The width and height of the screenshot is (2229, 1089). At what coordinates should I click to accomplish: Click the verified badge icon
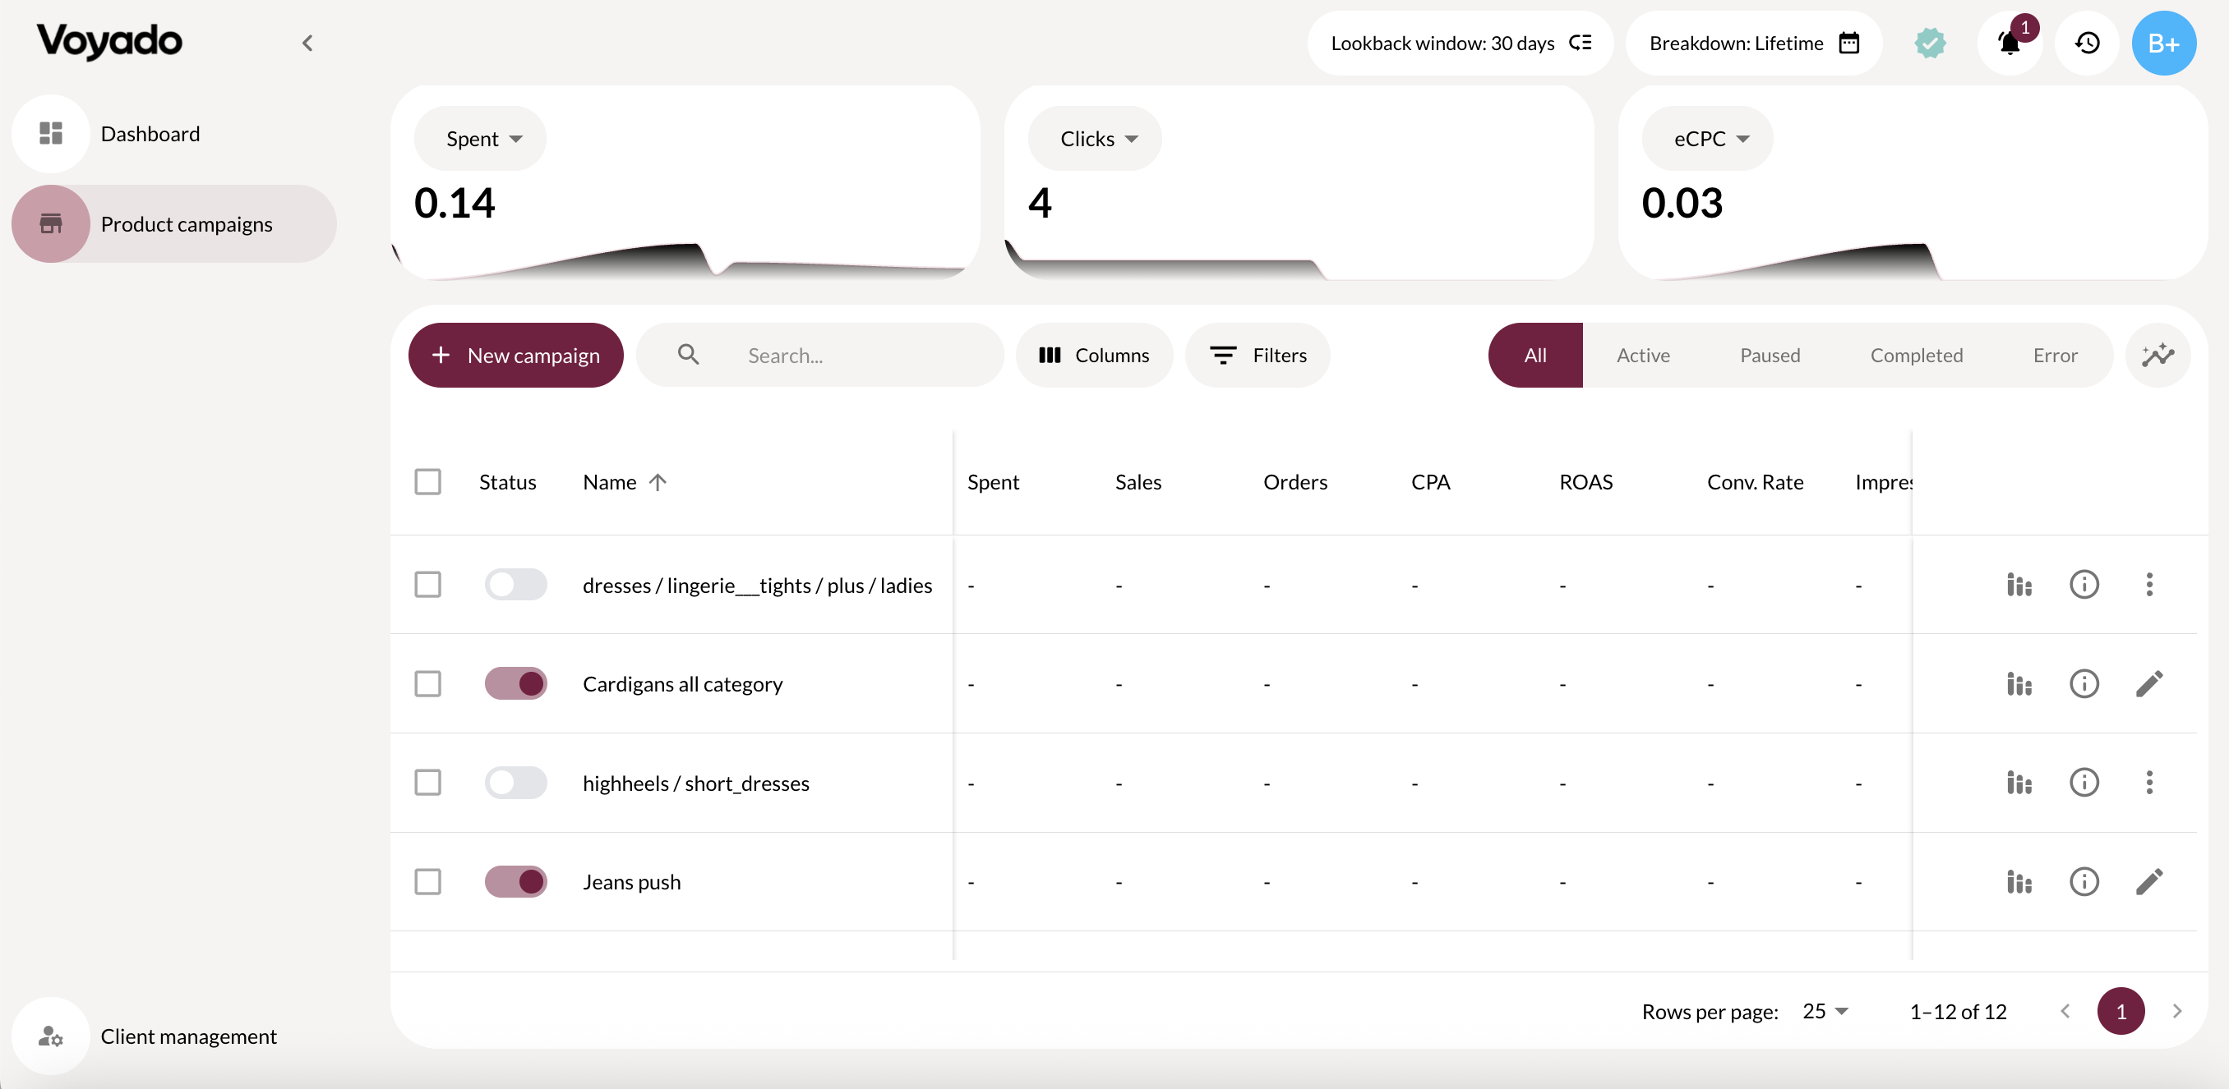pyautogui.click(x=1931, y=43)
